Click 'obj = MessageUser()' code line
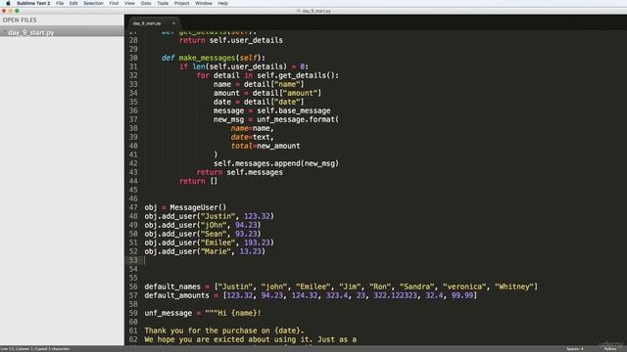 (185, 207)
